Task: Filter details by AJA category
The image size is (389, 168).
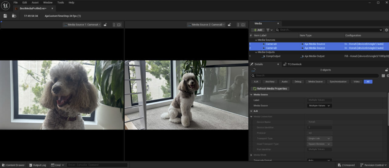Action: tap(256, 82)
